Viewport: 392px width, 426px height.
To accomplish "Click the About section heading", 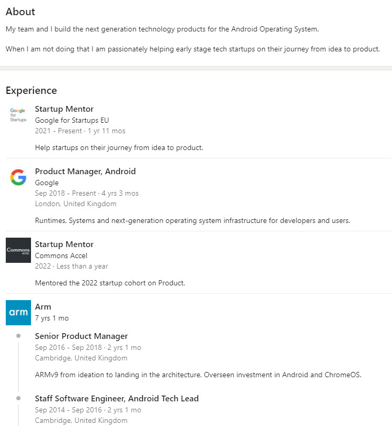I will [20, 12].
